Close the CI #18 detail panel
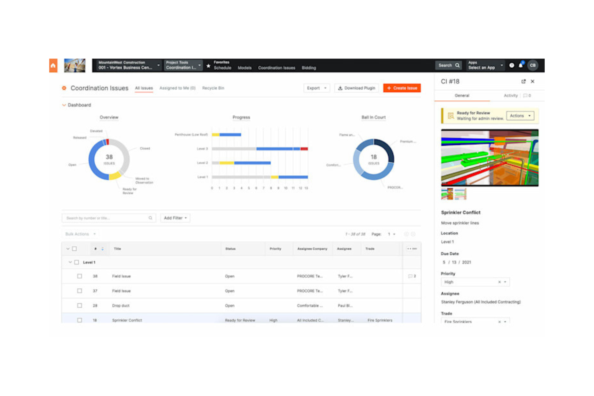Image resolution: width=594 pixels, height=396 pixels. pyautogui.click(x=533, y=81)
